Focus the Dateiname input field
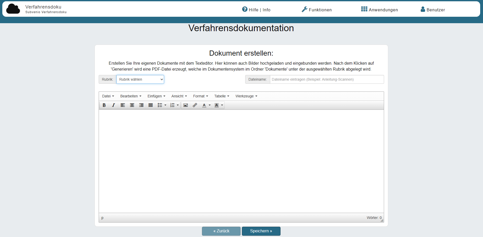The height and width of the screenshot is (237, 483). (327, 79)
